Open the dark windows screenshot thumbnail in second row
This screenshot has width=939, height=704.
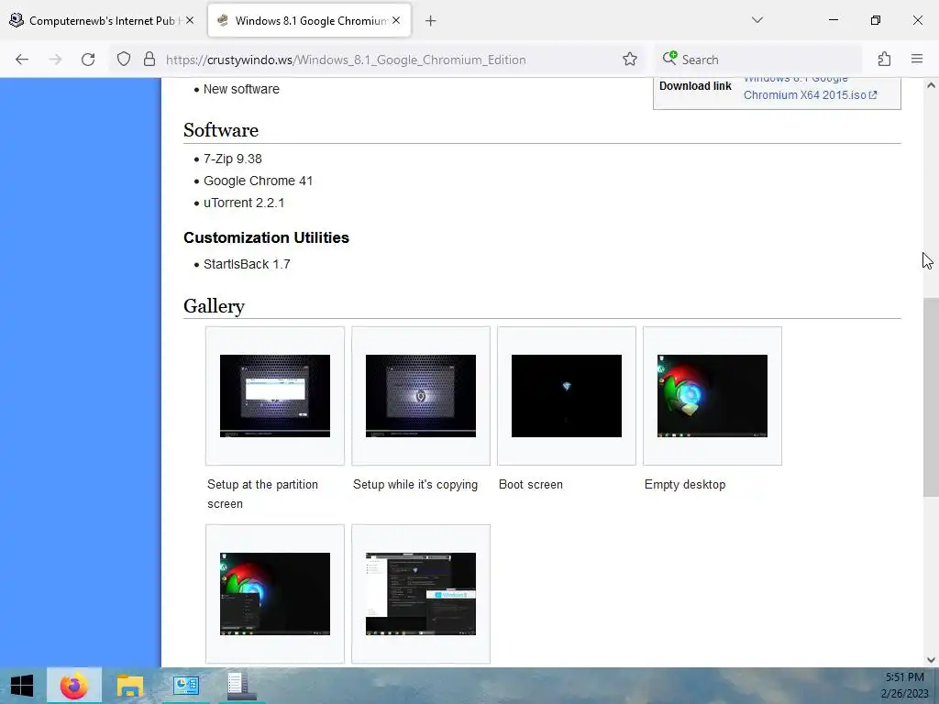click(420, 594)
